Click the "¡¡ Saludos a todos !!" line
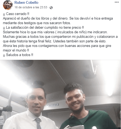121x129 pixels. tap(18, 55)
